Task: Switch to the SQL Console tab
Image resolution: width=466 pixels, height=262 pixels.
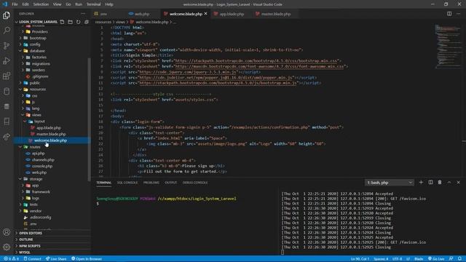Action: pyautogui.click(x=127, y=183)
